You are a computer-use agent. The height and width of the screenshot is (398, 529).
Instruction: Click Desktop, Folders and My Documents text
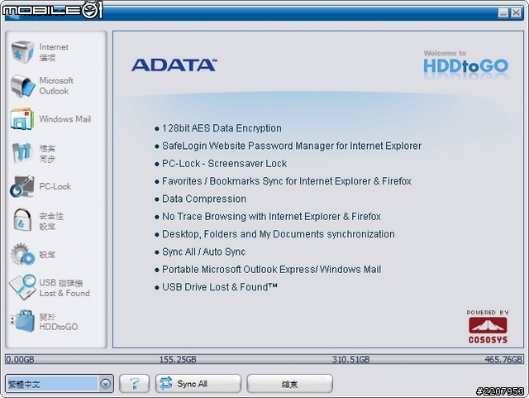click(279, 234)
